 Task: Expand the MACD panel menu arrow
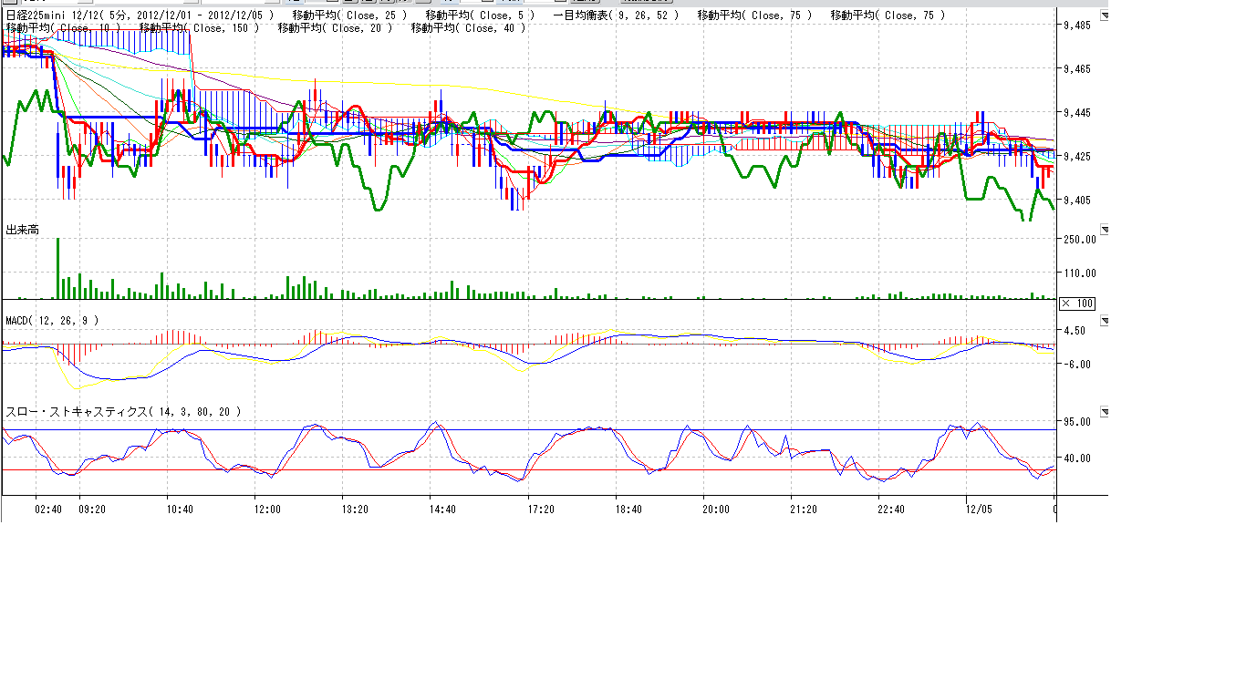(x=1105, y=321)
